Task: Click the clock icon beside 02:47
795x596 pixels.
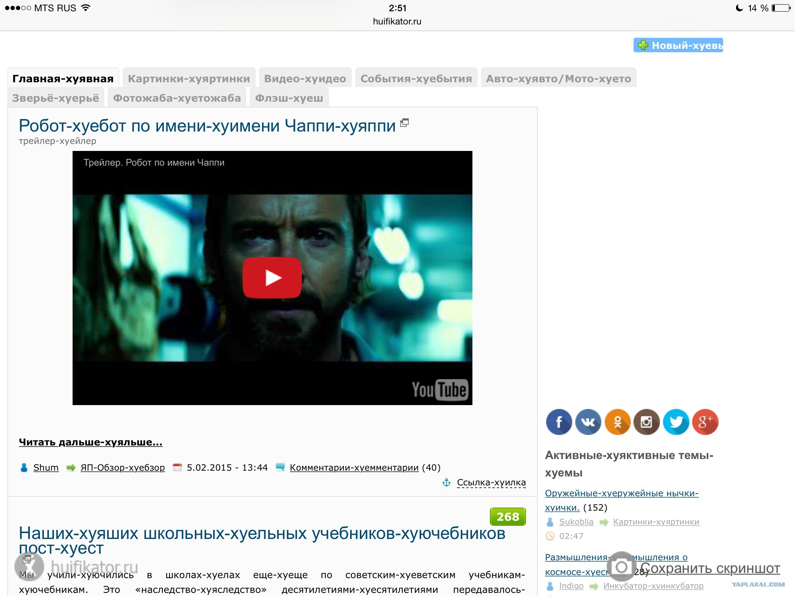Action: pos(550,536)
